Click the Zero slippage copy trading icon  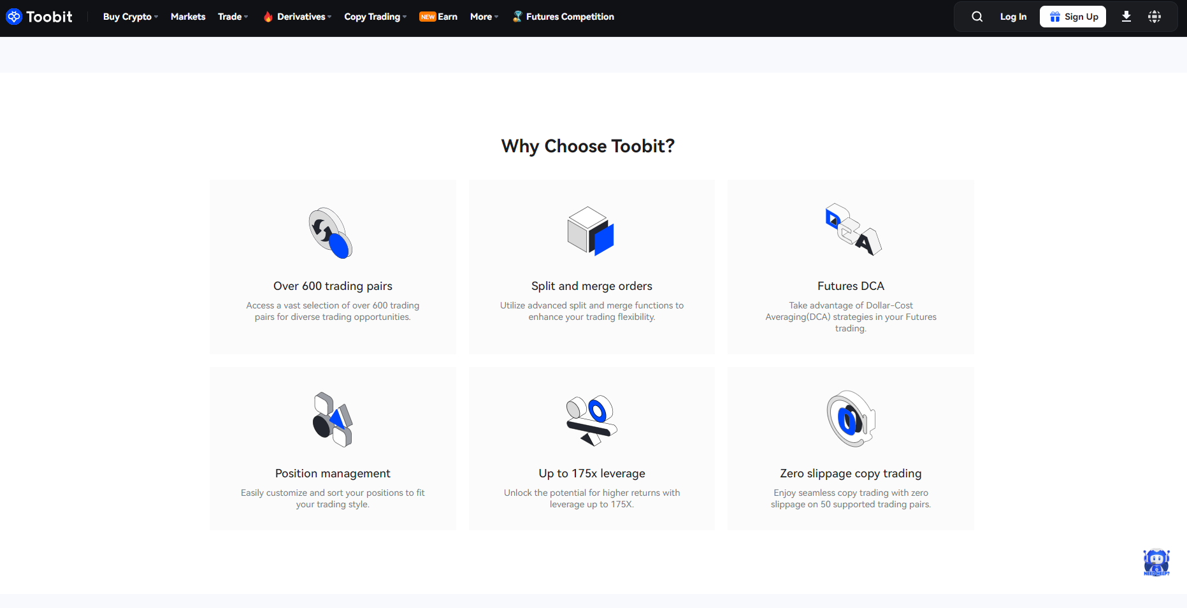851,419
